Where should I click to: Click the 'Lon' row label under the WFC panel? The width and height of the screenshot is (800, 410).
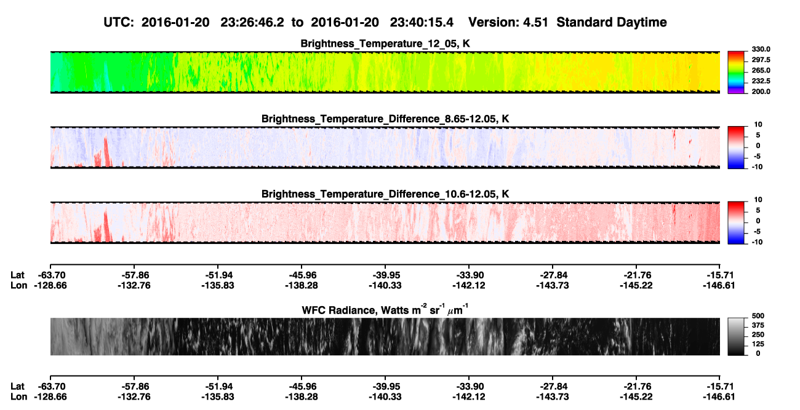(18, 396)
